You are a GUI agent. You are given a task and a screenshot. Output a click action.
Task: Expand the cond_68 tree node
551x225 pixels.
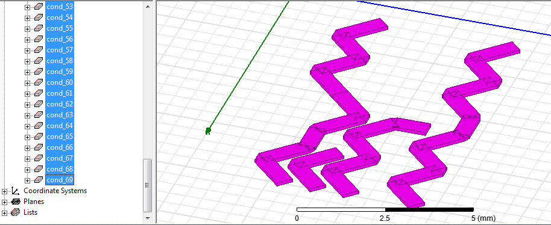point(27,170)
